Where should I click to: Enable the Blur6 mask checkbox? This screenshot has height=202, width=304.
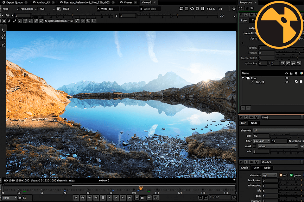[x=254, y=146]
